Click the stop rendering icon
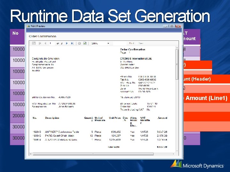The height and width of the screenshot is (172, 230). tap(79, 43)
